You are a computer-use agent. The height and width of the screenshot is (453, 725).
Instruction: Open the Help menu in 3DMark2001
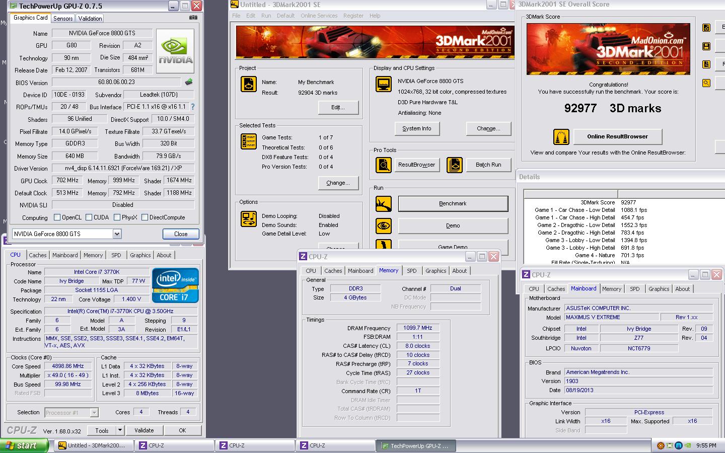(375, 16)
